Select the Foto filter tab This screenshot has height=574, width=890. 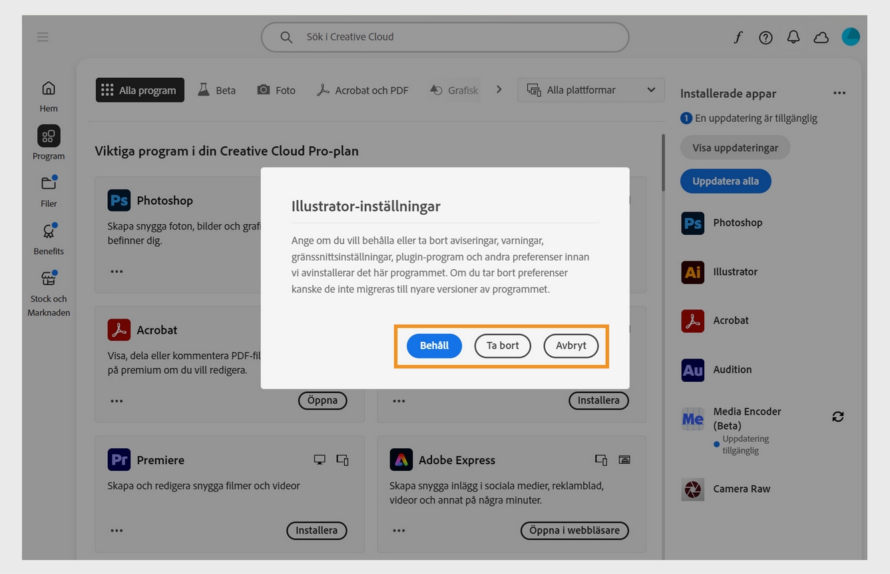276,90
